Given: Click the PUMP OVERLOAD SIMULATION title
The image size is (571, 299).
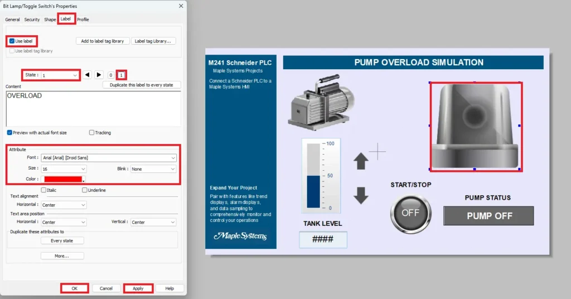Looking at the screenshot, I should (x=419, y=62).
